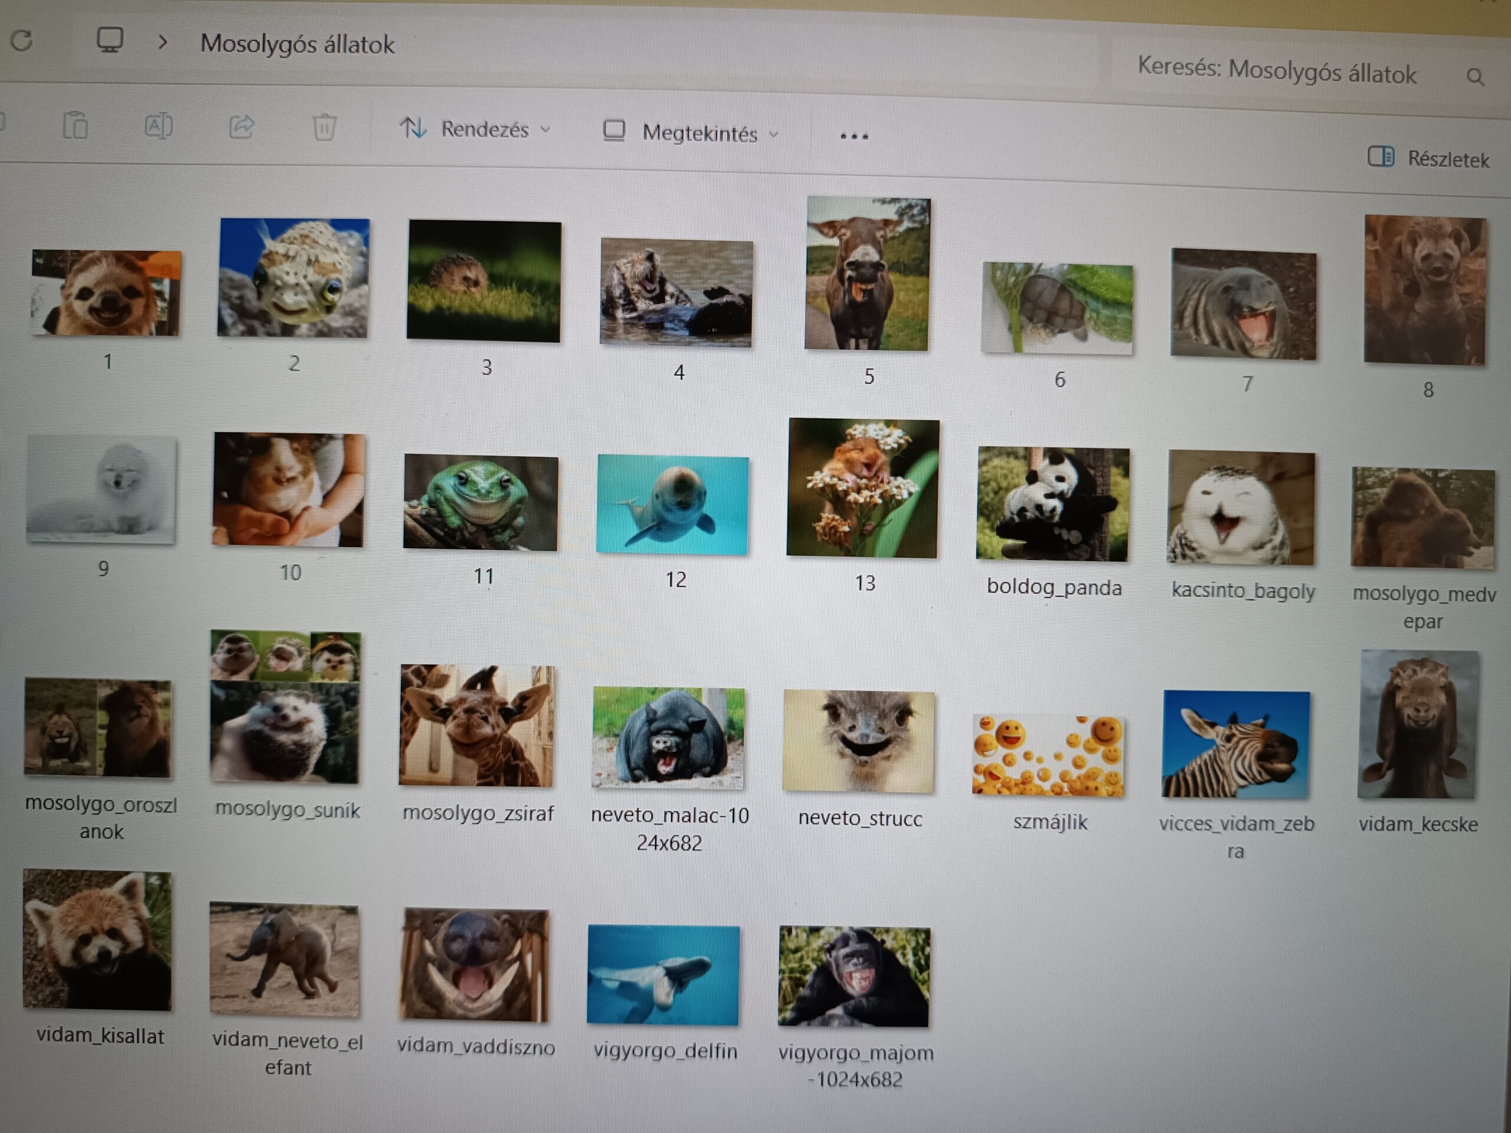This screenshot has height=1133, width=1511.
Task: Select turtle thumbnail of file 6
Action: point(1058,309)
